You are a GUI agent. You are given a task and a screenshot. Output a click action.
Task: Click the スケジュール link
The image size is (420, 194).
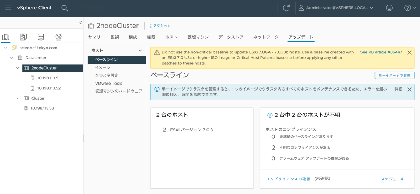tap(392, 179)
